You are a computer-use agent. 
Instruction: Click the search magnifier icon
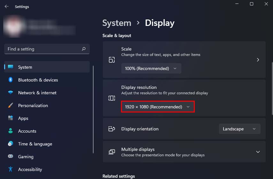[84, 49]
